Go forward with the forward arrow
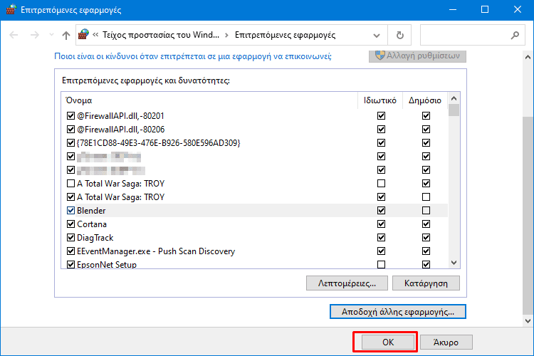This screenshot has height=356, width=534. [x=34, y=35]
